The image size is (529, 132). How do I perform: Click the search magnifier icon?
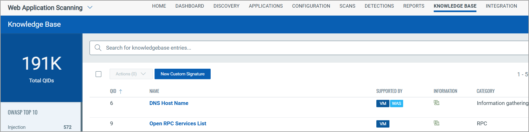coord(98,48)
